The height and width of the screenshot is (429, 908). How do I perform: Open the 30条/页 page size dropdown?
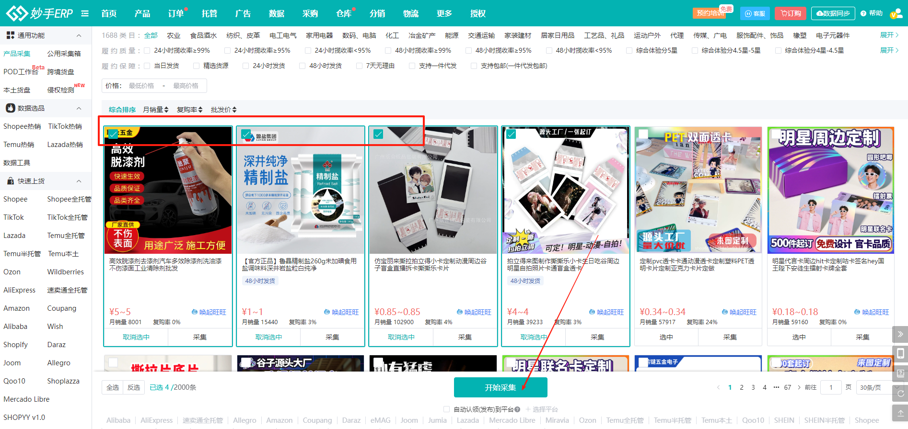[x=872, y=387]
